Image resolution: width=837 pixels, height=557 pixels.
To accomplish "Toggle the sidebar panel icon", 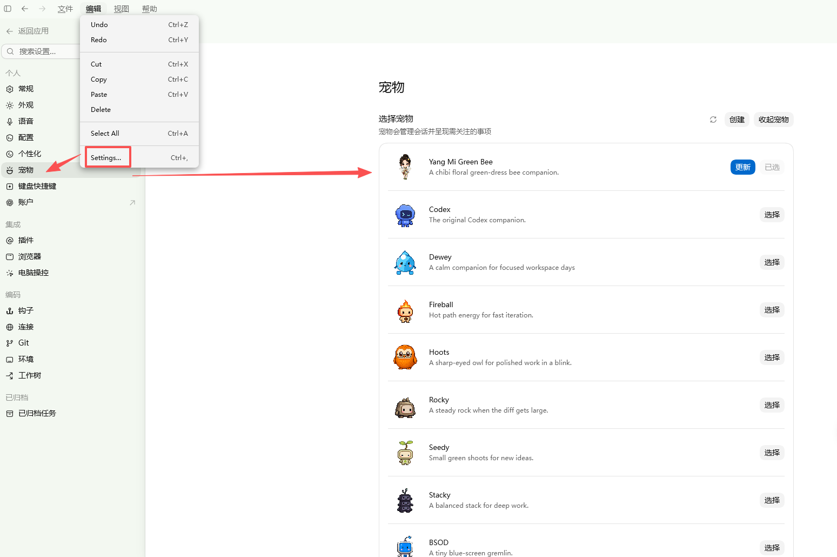I will [8, 9].
